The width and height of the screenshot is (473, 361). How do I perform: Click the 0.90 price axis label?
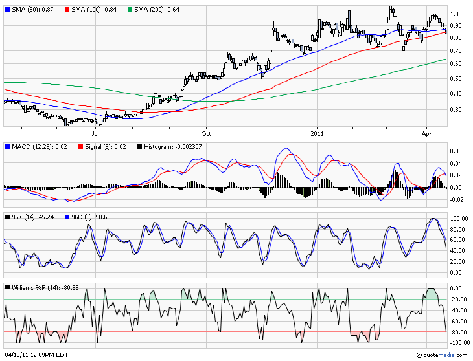click(x=456, y=26)
